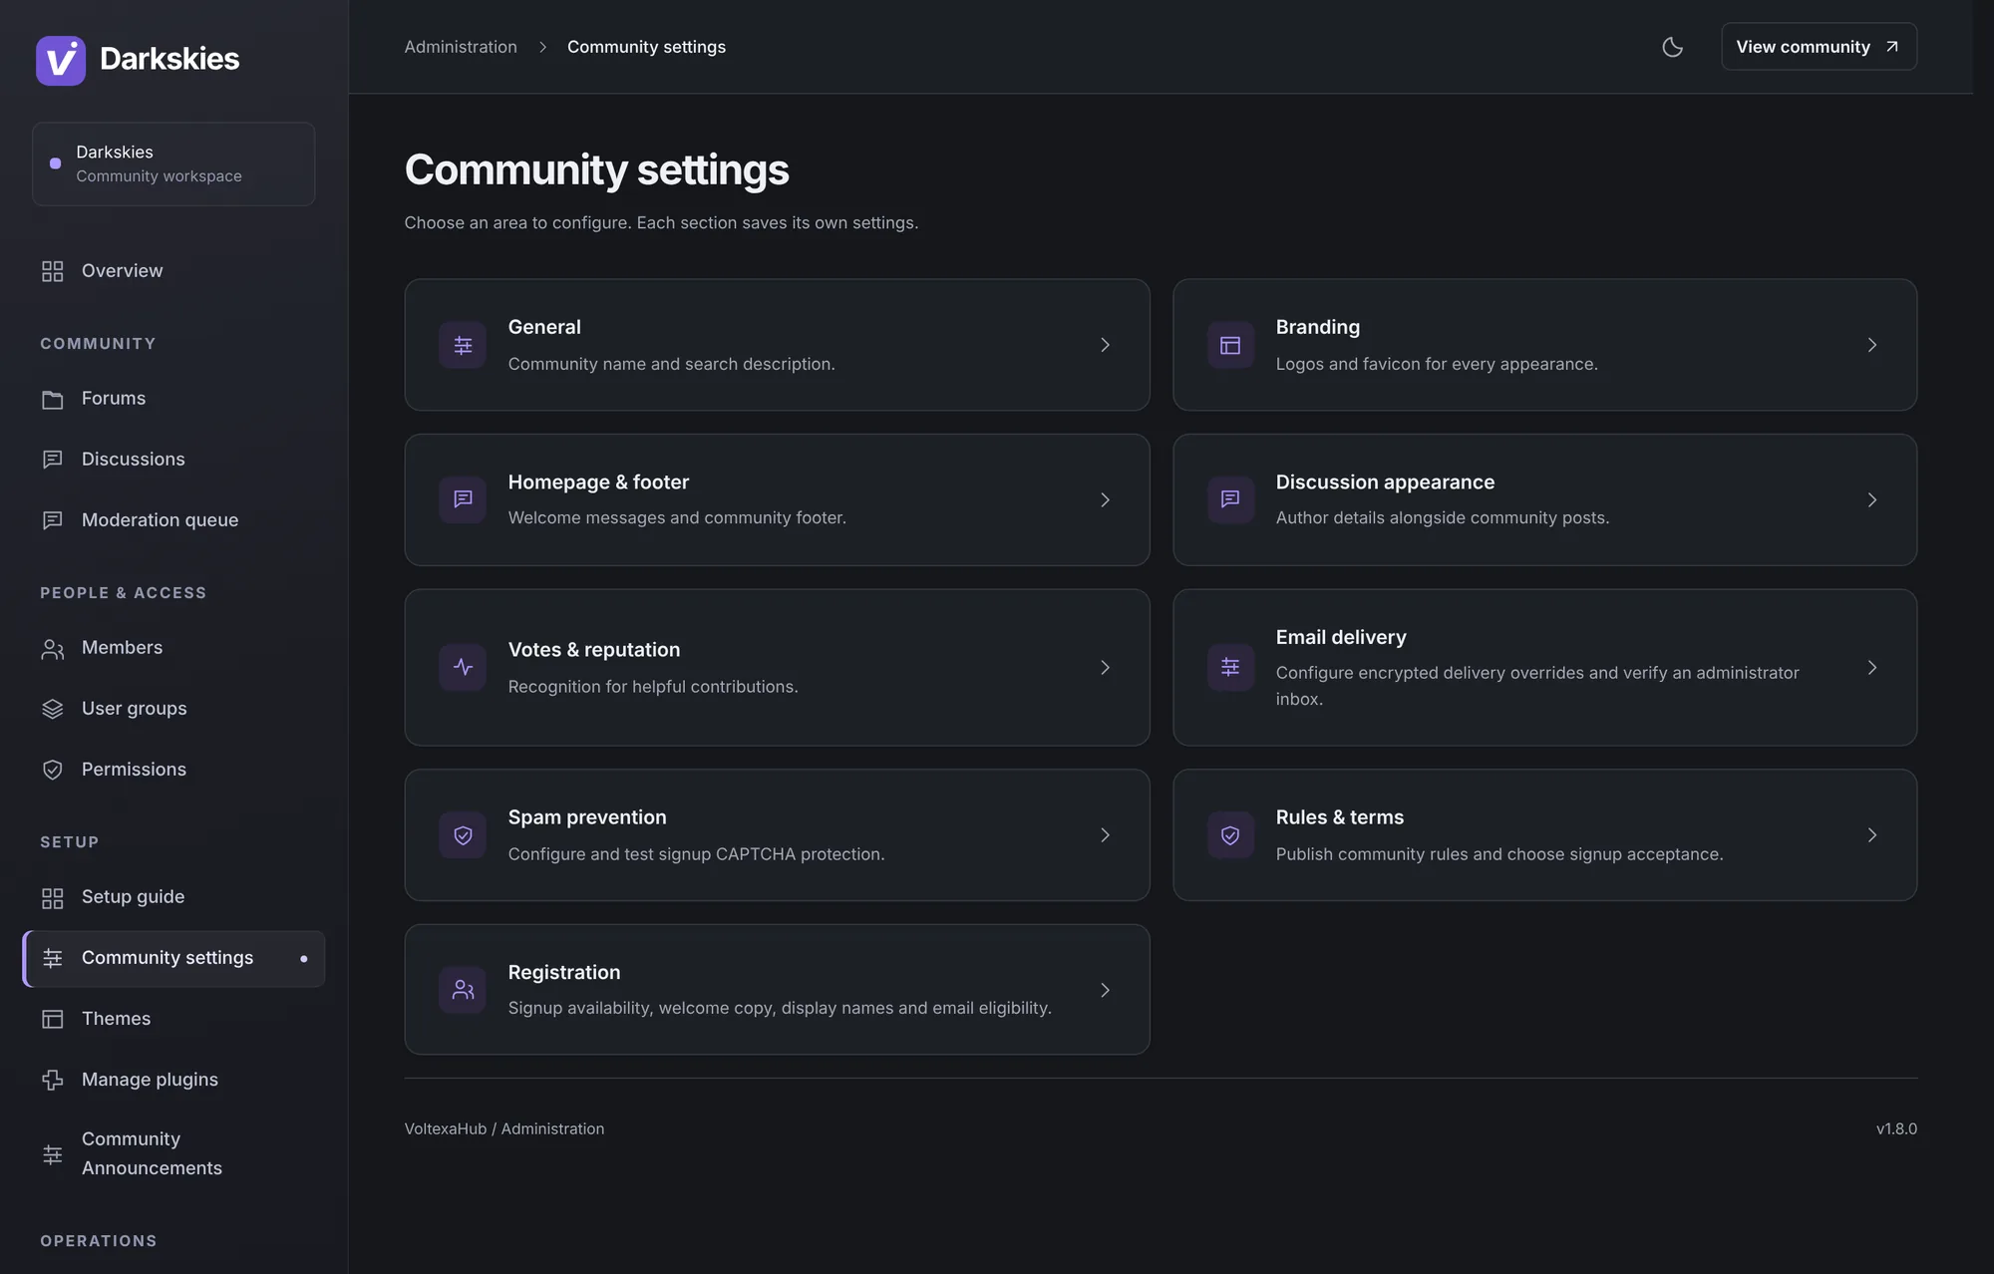The image size is (1994, 1274).
Task: Click the external arrow in View community
Action: 1891,47
